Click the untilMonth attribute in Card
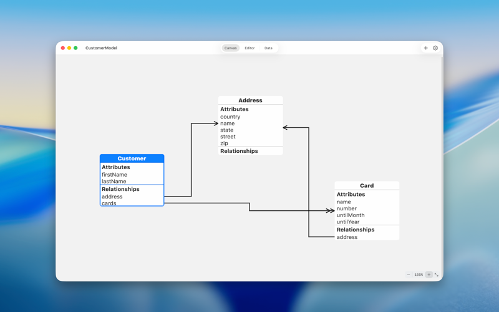Viewport: 499px width, 312px height. 351,215
